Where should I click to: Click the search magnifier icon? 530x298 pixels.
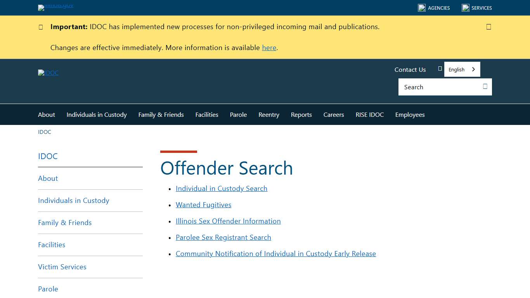(x=485, y=87)
